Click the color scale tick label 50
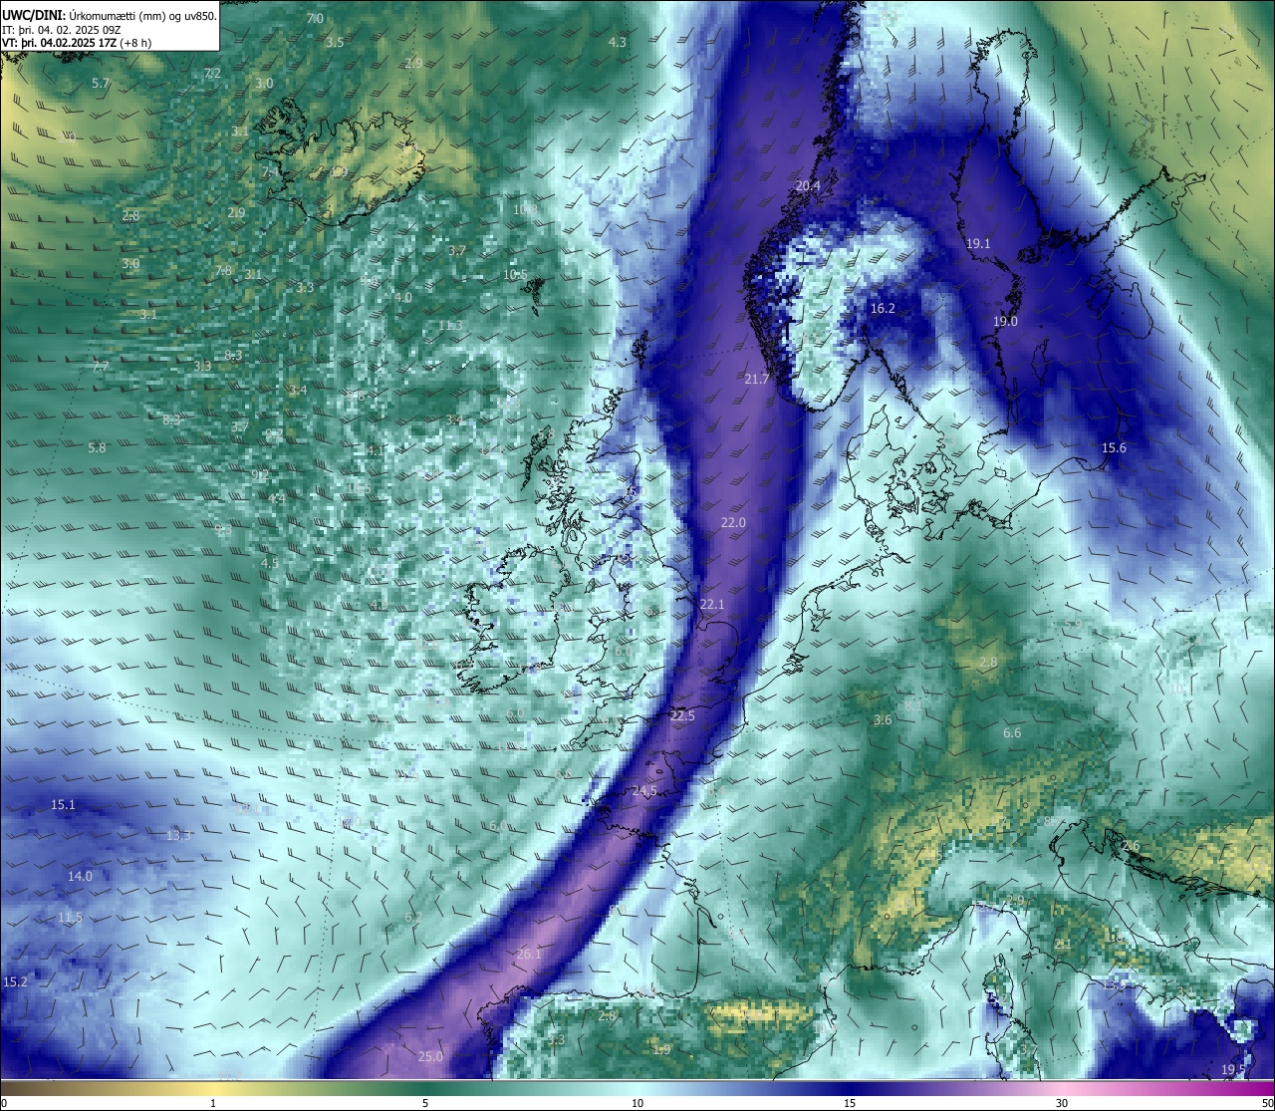1275x1111 pixels. pos(1267,1103)
